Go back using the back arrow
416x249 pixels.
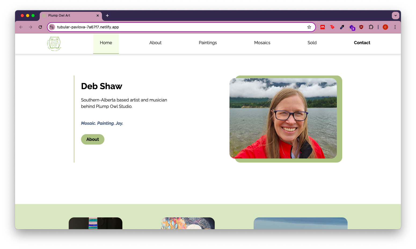[x=21, y=27]
